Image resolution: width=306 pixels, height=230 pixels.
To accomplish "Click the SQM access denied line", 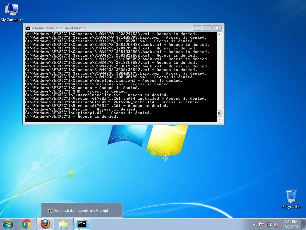I will (76, 91).
